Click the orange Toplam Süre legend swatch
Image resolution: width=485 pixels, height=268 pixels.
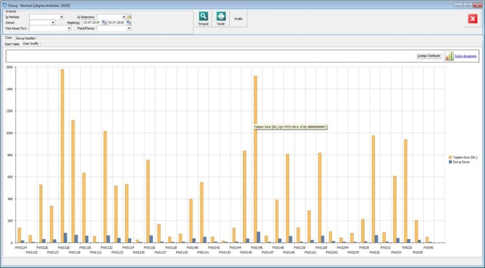click(x=450, y=156)
